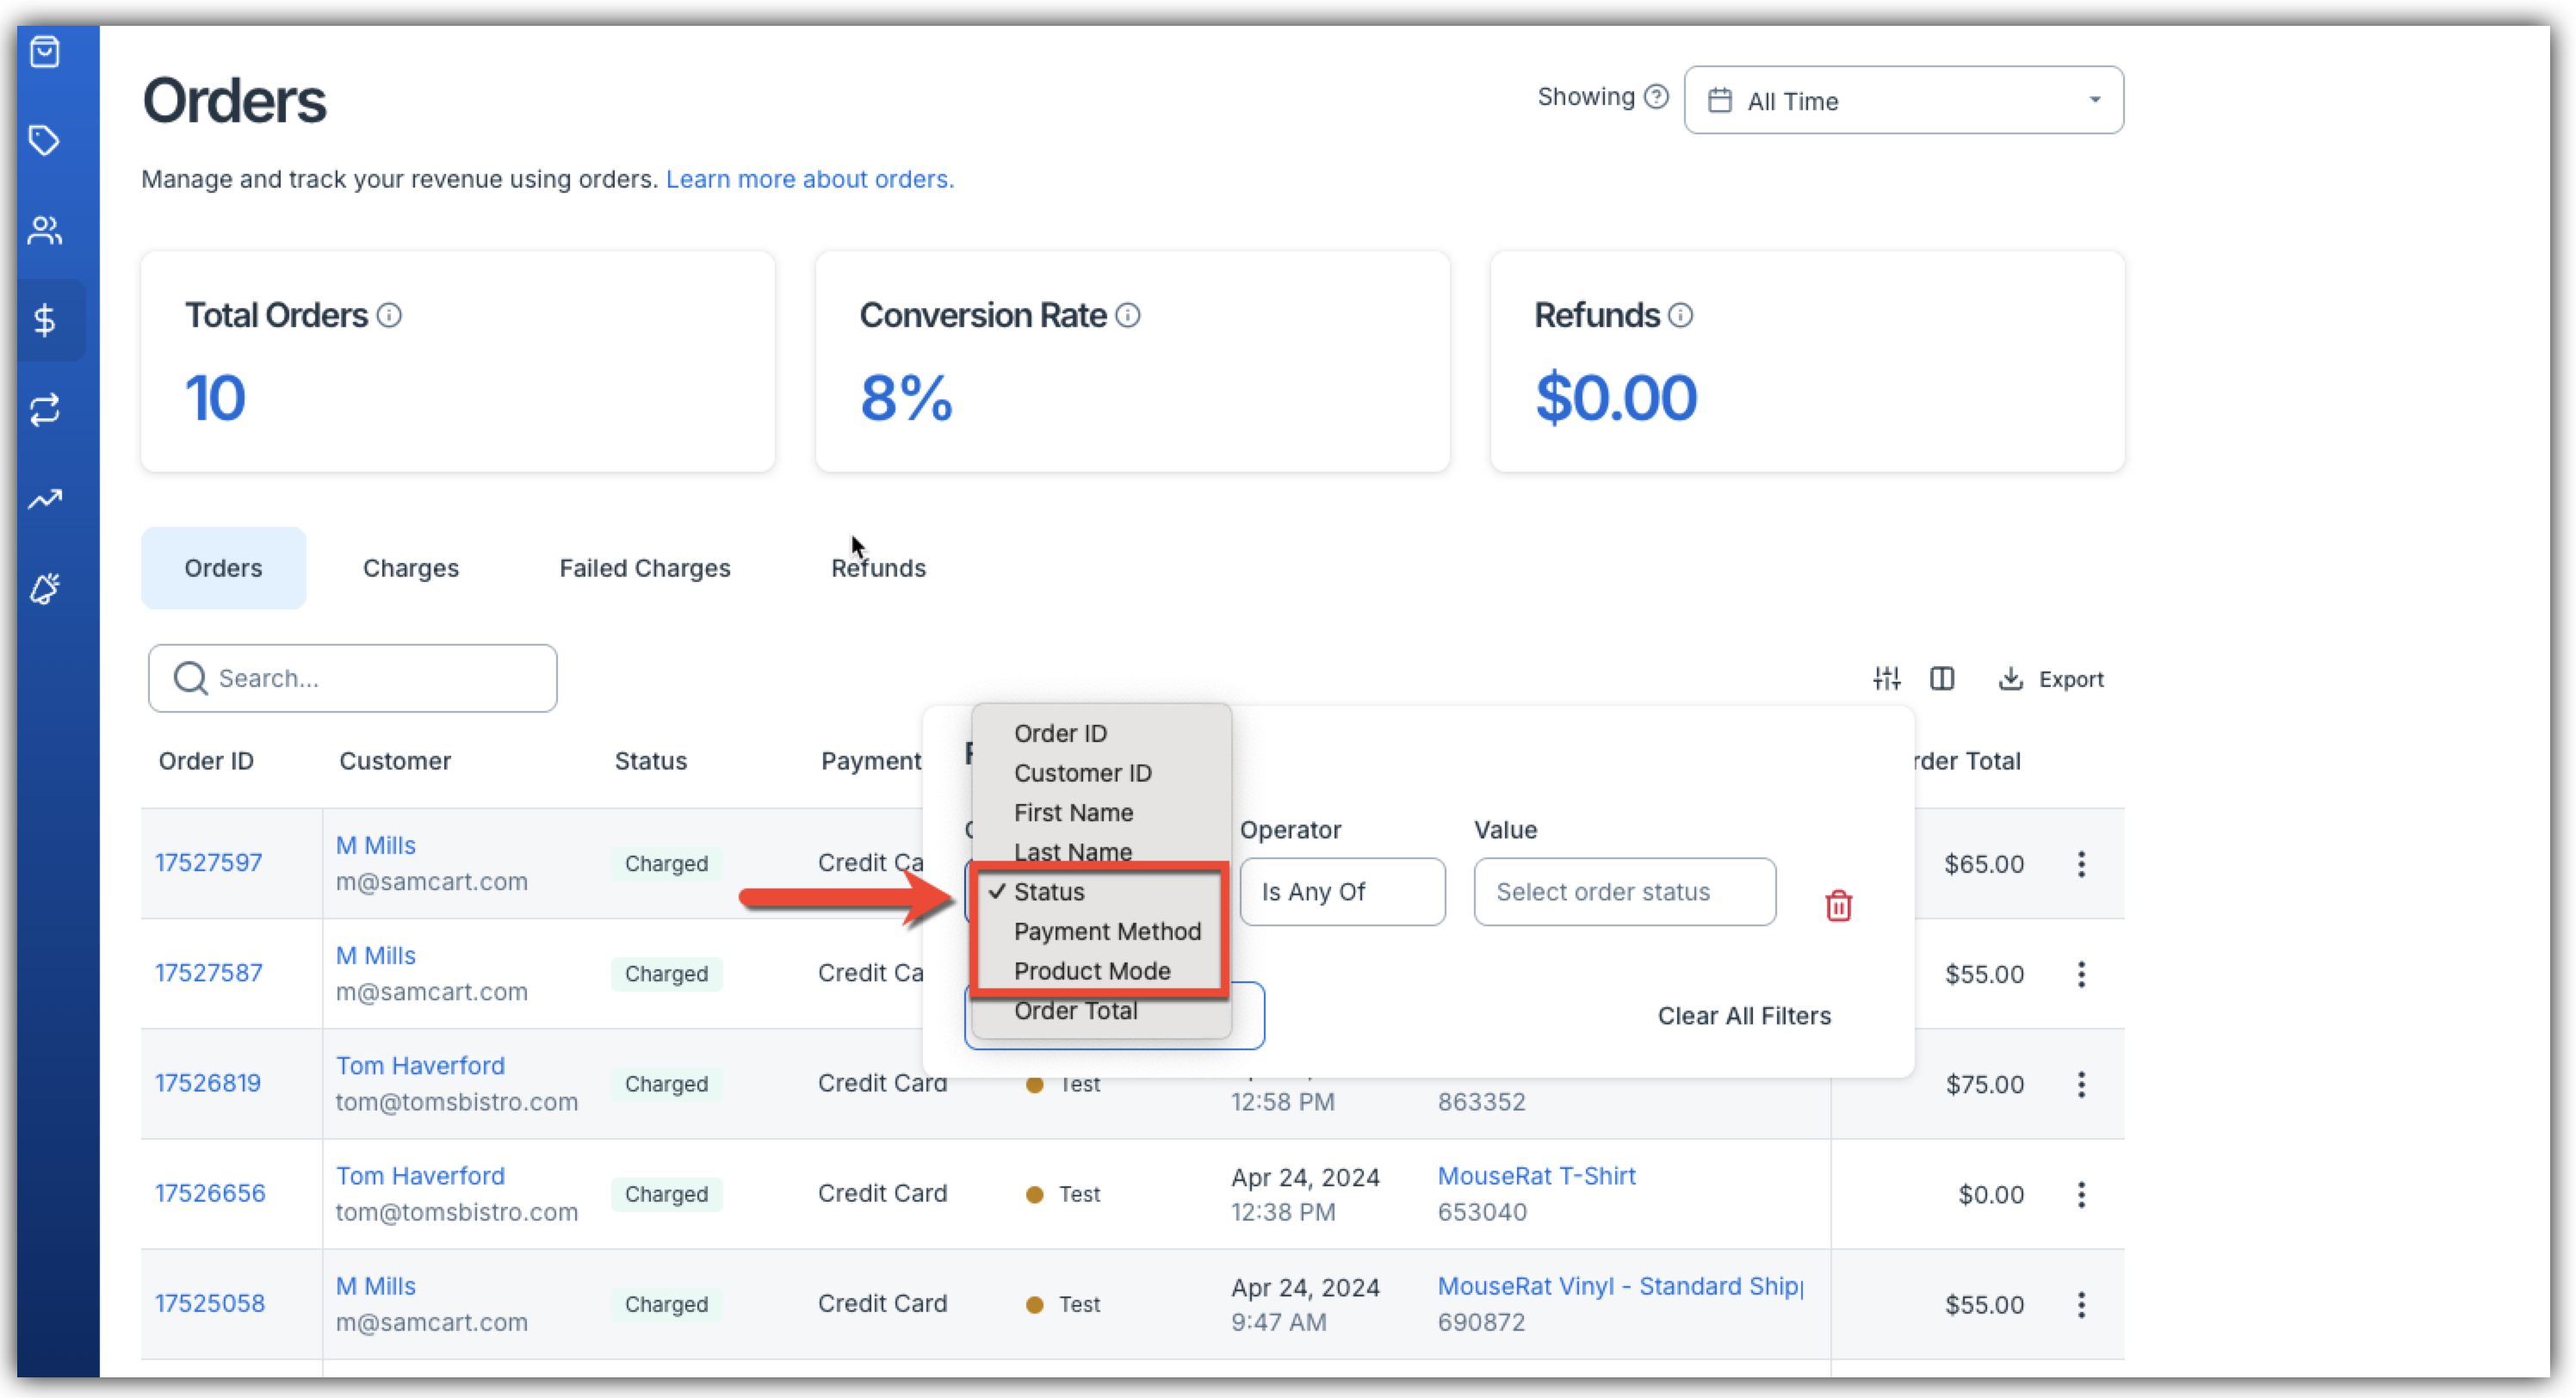Switch to the Charges tab
The width and height of the screenshot is (2576, 1398).
point(410,568)
